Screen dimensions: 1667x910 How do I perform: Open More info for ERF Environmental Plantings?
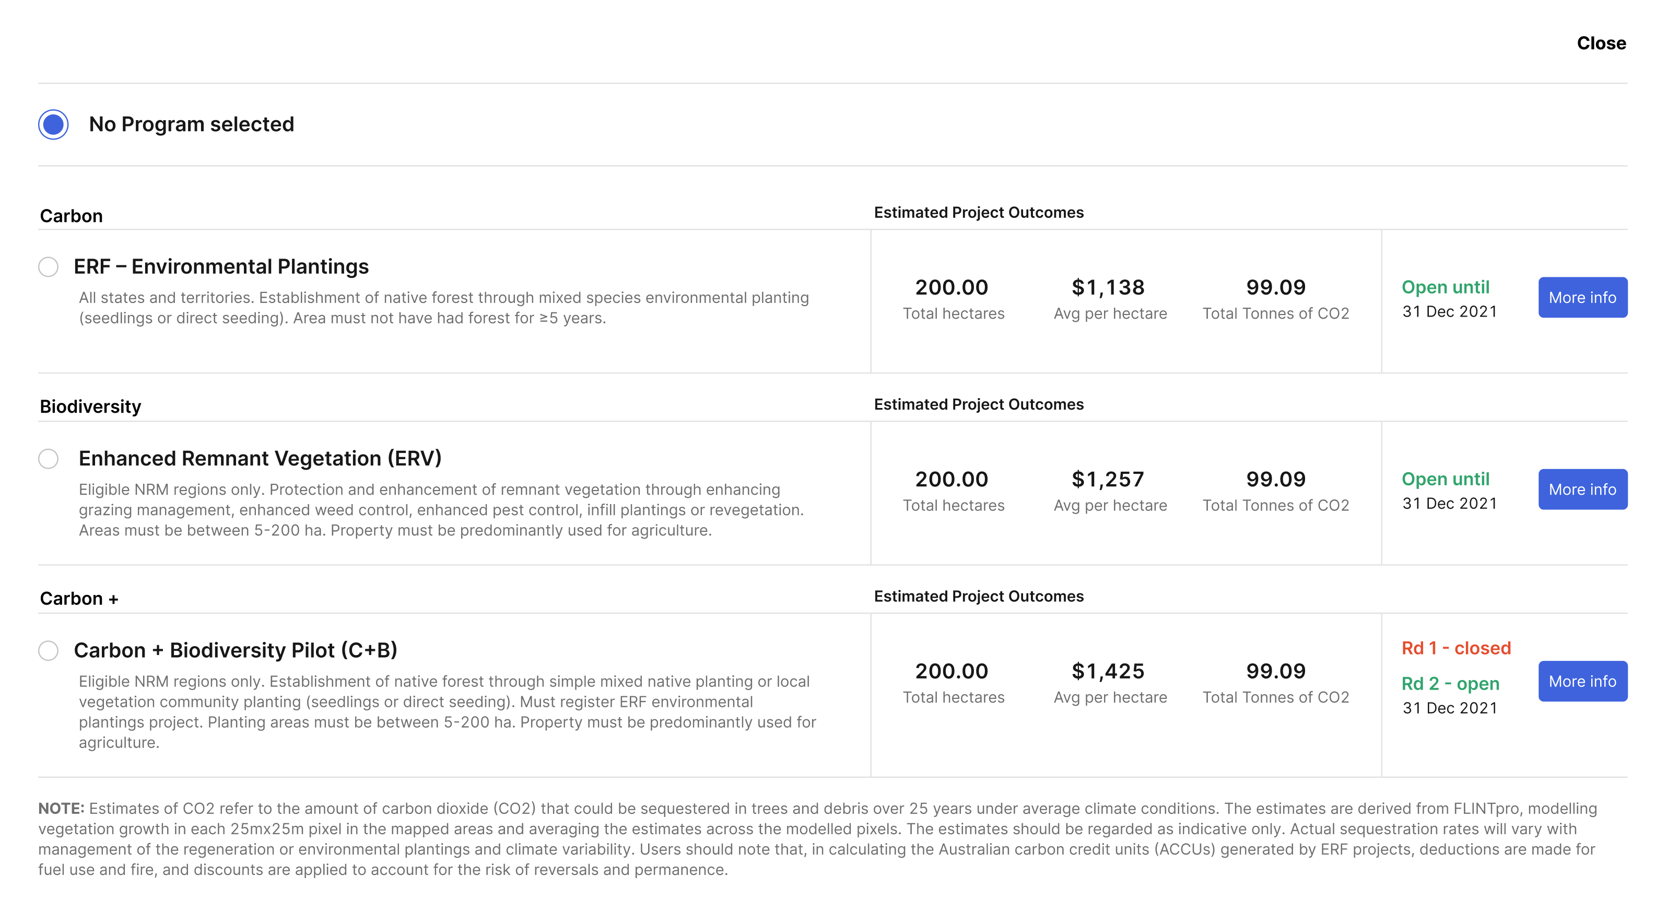pyautogui.click(x=1582, y=298)
